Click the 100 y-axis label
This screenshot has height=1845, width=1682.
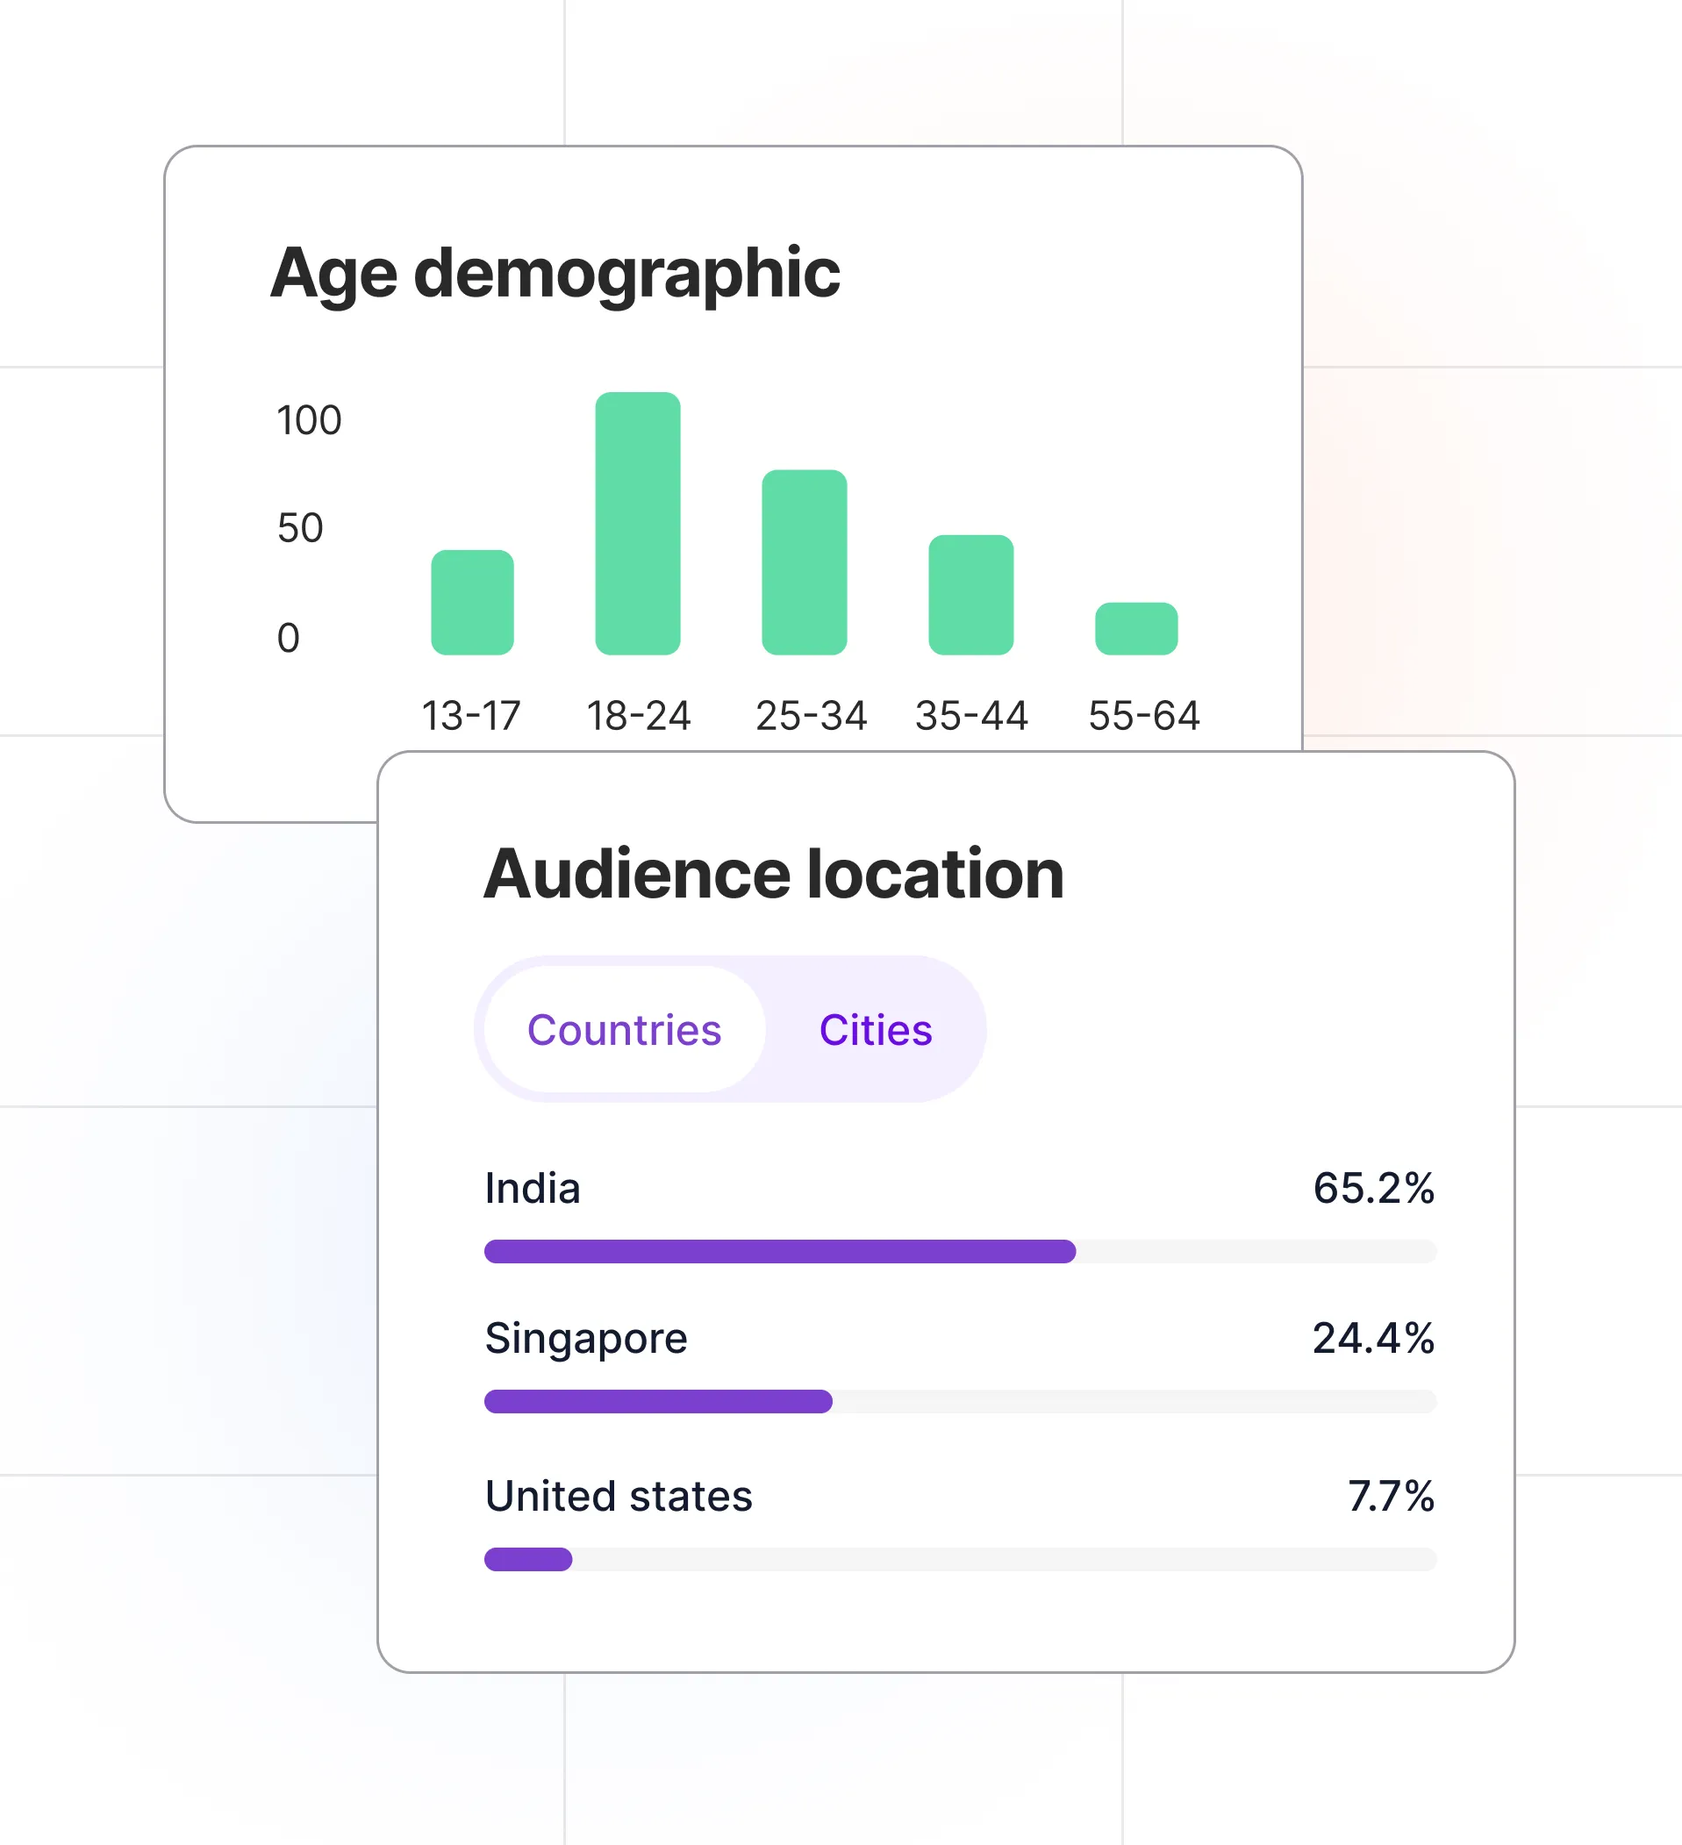click(310, 420)
